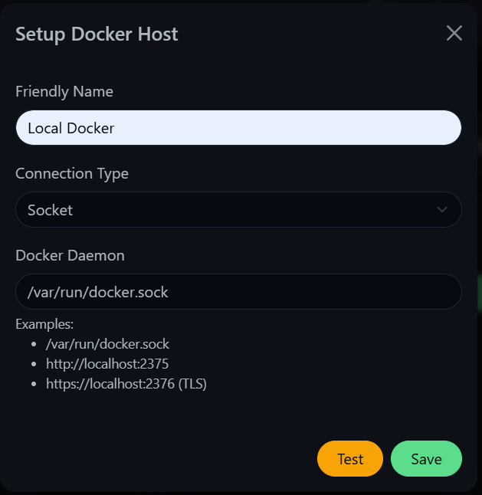482x495 pixels.
Task: Test the Docker host connection
Action: click(350, 459)
